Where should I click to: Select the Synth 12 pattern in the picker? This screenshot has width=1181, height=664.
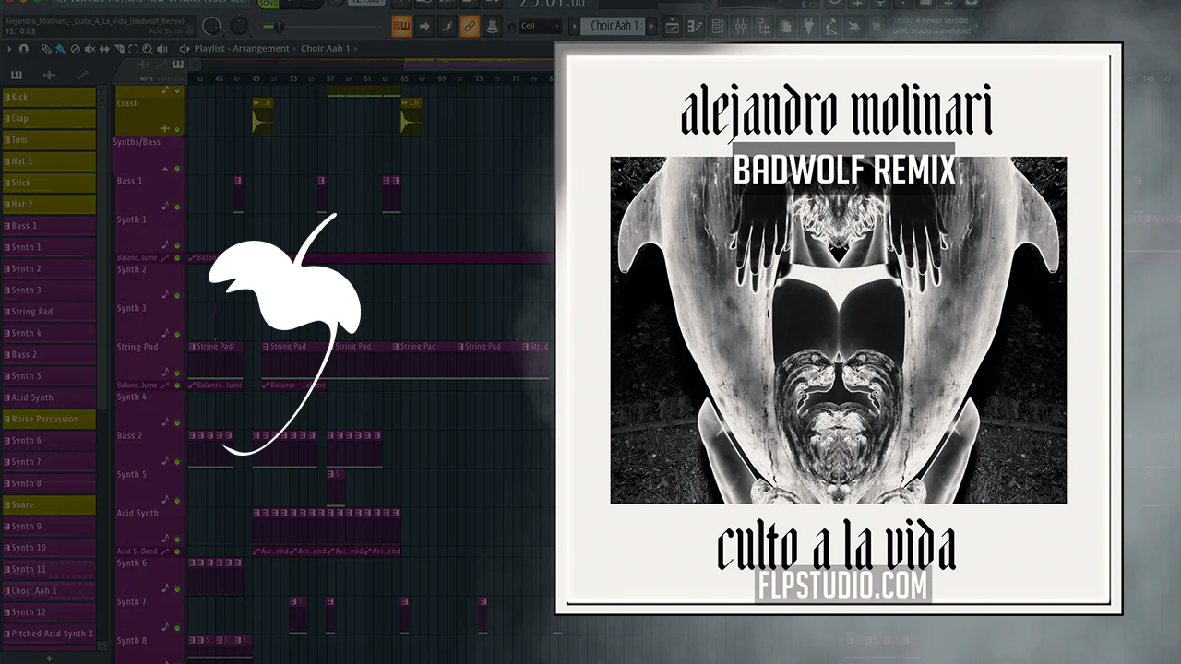pyautogui.click(x=49, y=612)
